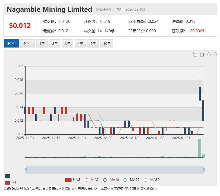Click the restore chart icon

pyautogui.click(x=209, y=54)
